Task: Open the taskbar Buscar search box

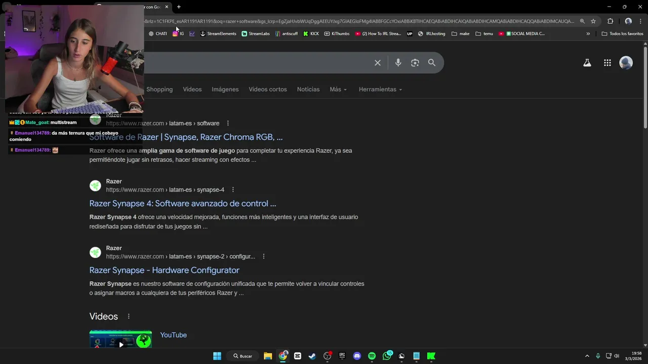Action: (x=243, y=356)
